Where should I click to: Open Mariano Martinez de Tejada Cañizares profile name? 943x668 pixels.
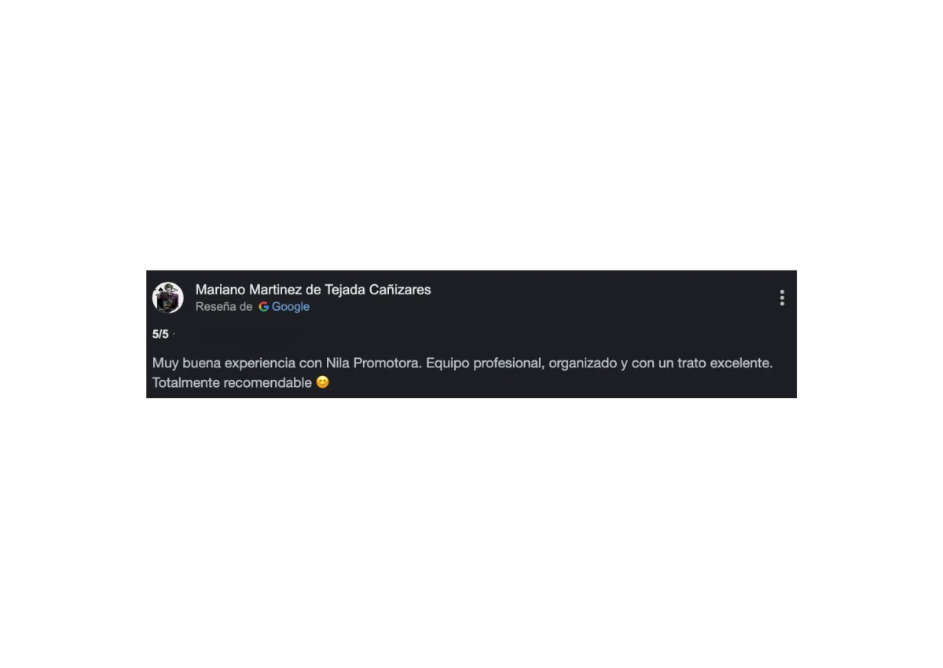coord(313,290)
